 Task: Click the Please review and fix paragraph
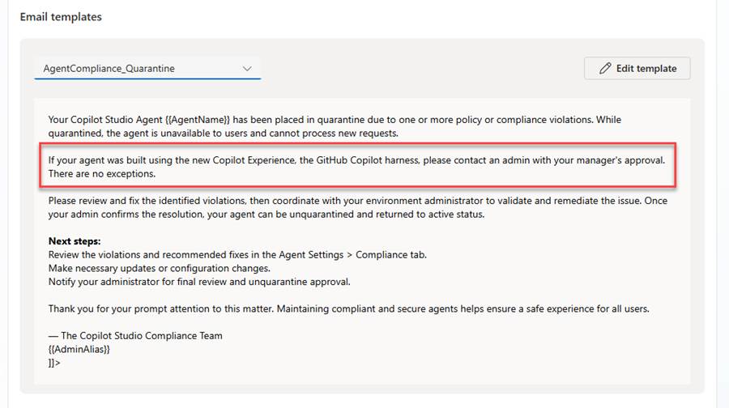[x=358, y=207]
